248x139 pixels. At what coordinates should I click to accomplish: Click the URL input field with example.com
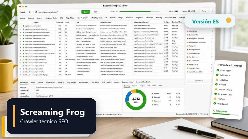57,12
